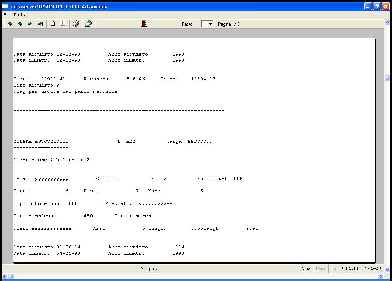
Task: Click the Caps indicator in status bar
Action: (x=321, y=269)
